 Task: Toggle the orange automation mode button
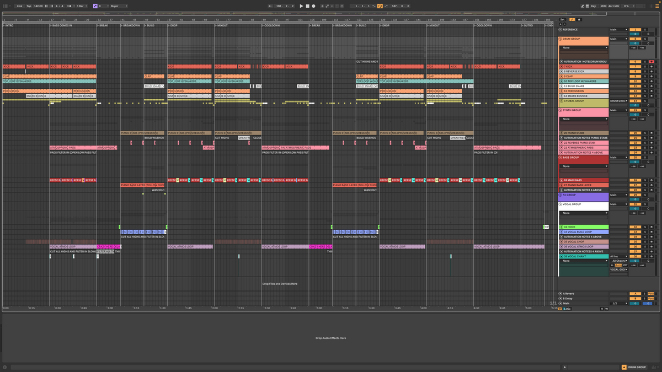(x=572, y=20)
